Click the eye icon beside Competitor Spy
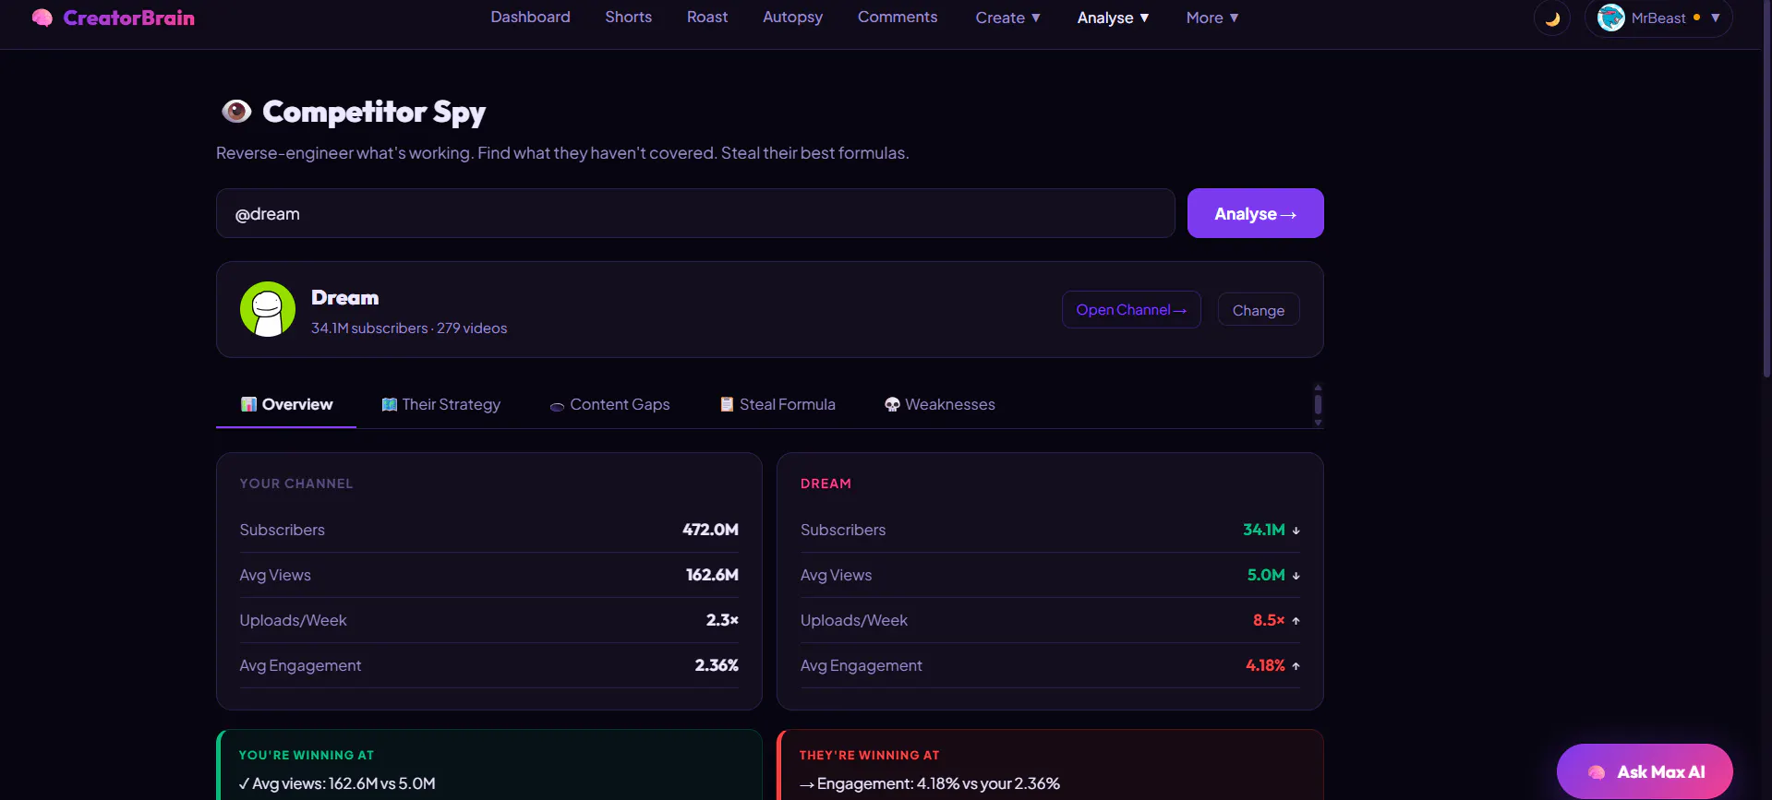Screen dimensions: 1772x800 [x=236, y=112]
